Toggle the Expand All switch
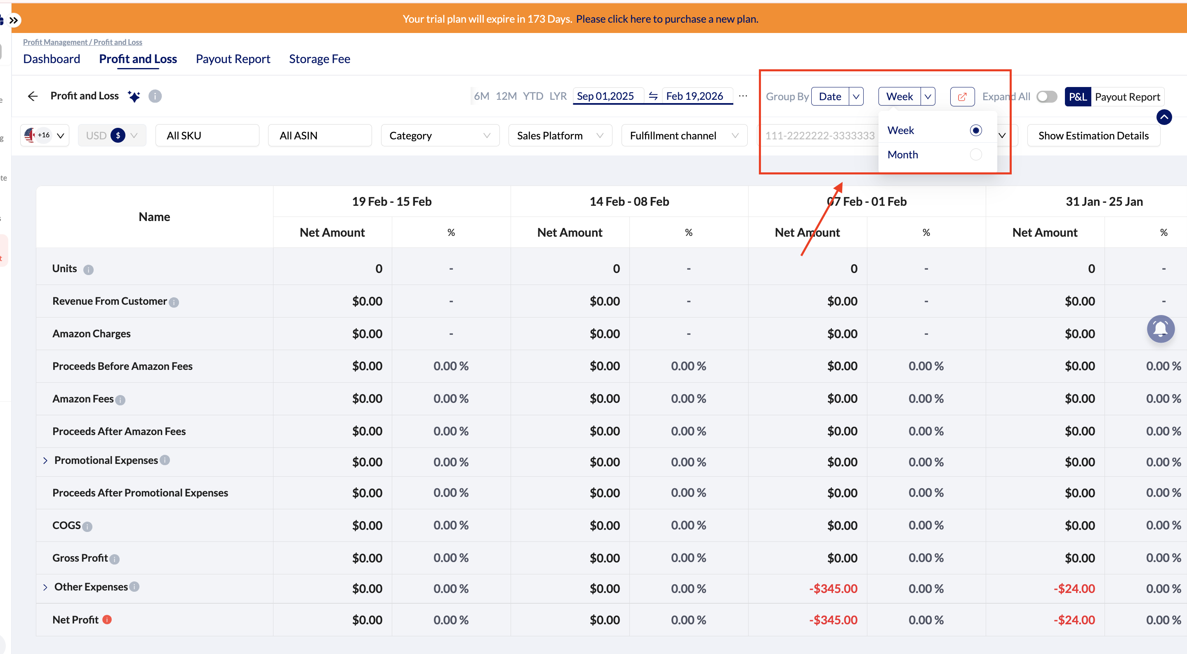1187x654 pixels. [x=1046, y=97]
